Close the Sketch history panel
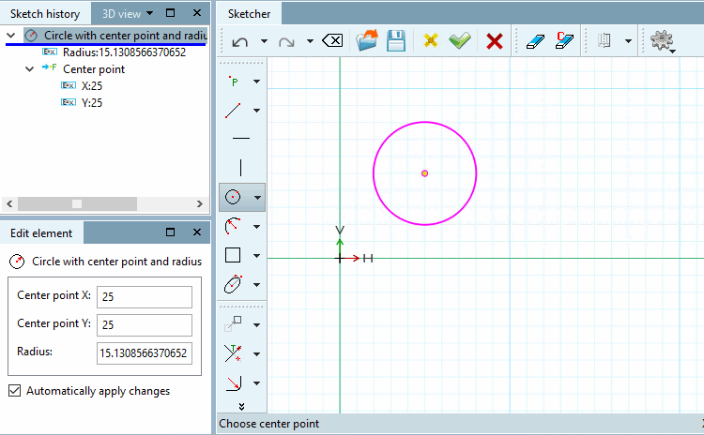 click(x=197, y=13)
